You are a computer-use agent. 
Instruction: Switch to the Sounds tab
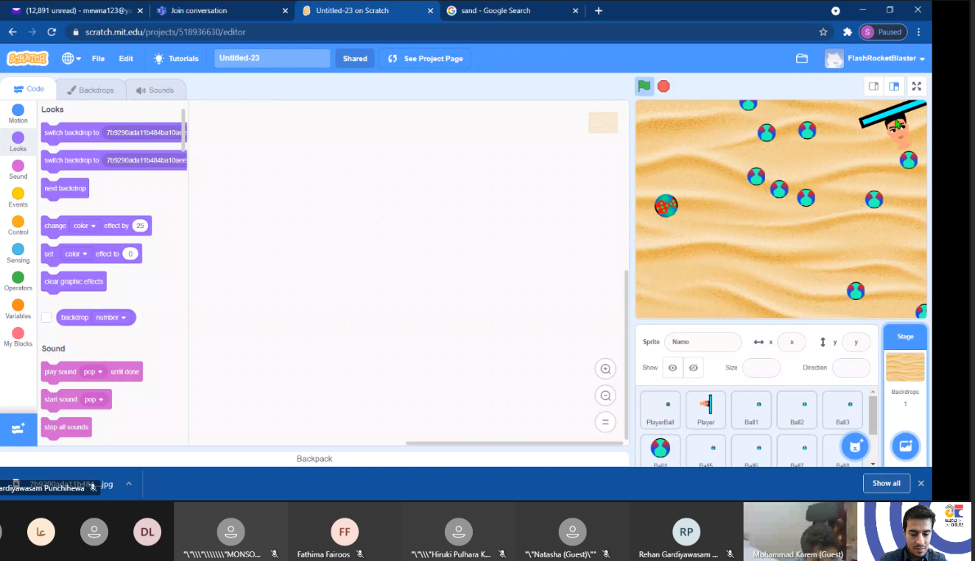155,90
